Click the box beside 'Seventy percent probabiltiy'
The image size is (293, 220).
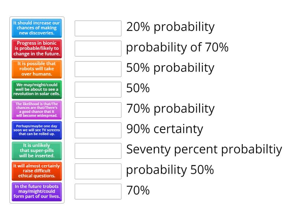(97, 151)
